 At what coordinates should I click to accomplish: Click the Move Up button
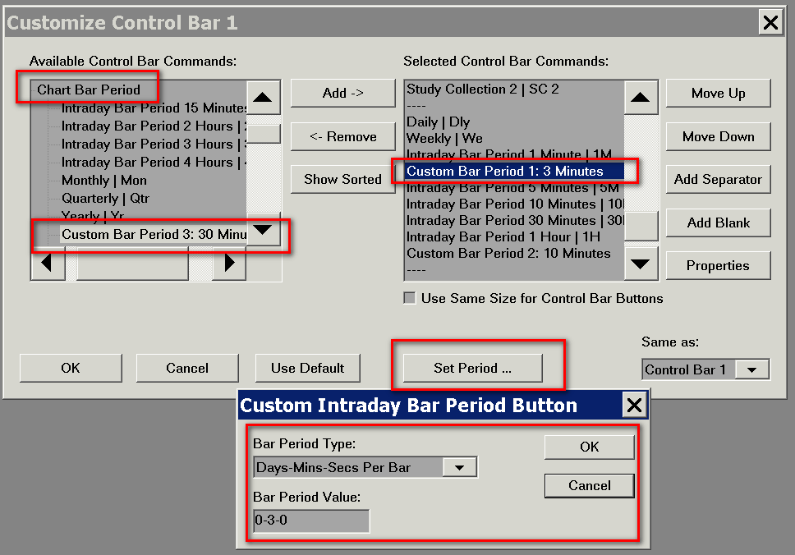click(718, 94)
